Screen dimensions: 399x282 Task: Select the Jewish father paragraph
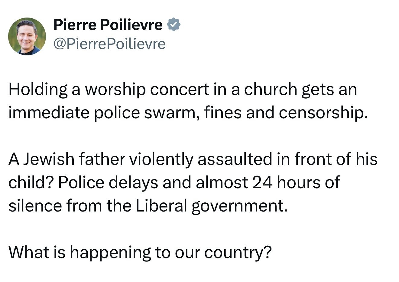[x=193, y=182]
